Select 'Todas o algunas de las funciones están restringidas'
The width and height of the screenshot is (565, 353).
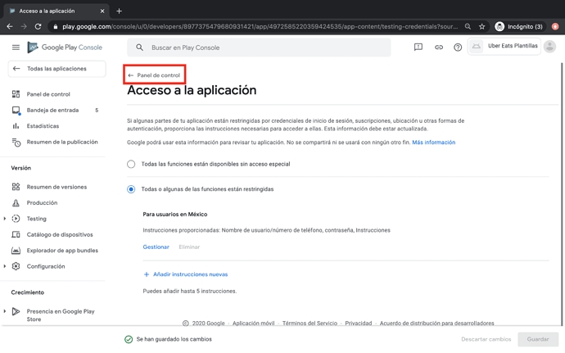[131, 189]
